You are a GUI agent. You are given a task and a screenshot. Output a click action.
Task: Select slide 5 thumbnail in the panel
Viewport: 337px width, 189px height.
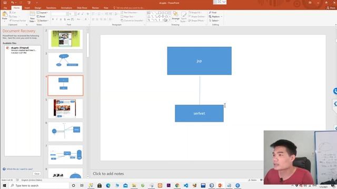click(x=65, y=109)
